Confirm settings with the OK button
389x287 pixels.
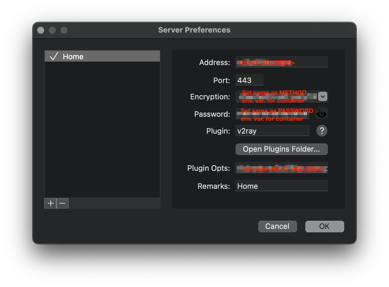tap(324, 226)
